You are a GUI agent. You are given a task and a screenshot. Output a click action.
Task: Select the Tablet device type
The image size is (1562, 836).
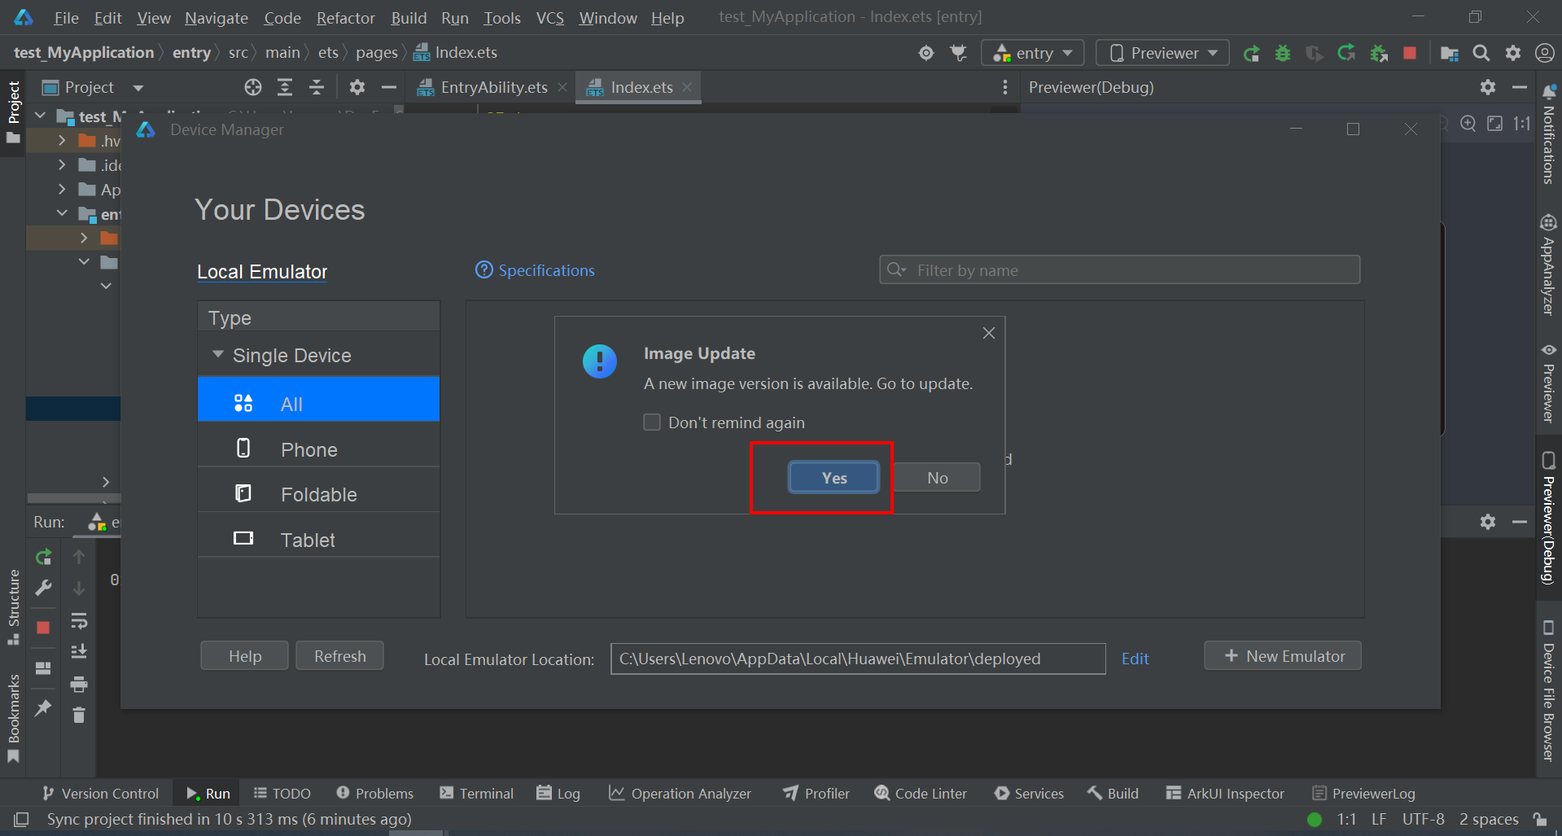coord(318,540)
